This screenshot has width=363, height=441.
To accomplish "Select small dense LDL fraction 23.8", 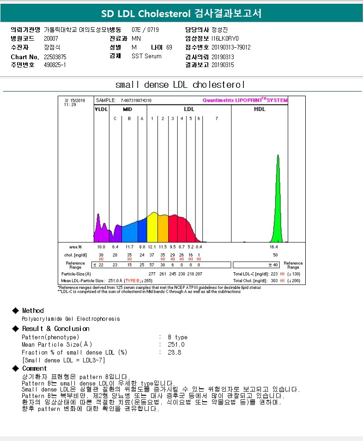I will click(x=175, y=352).
